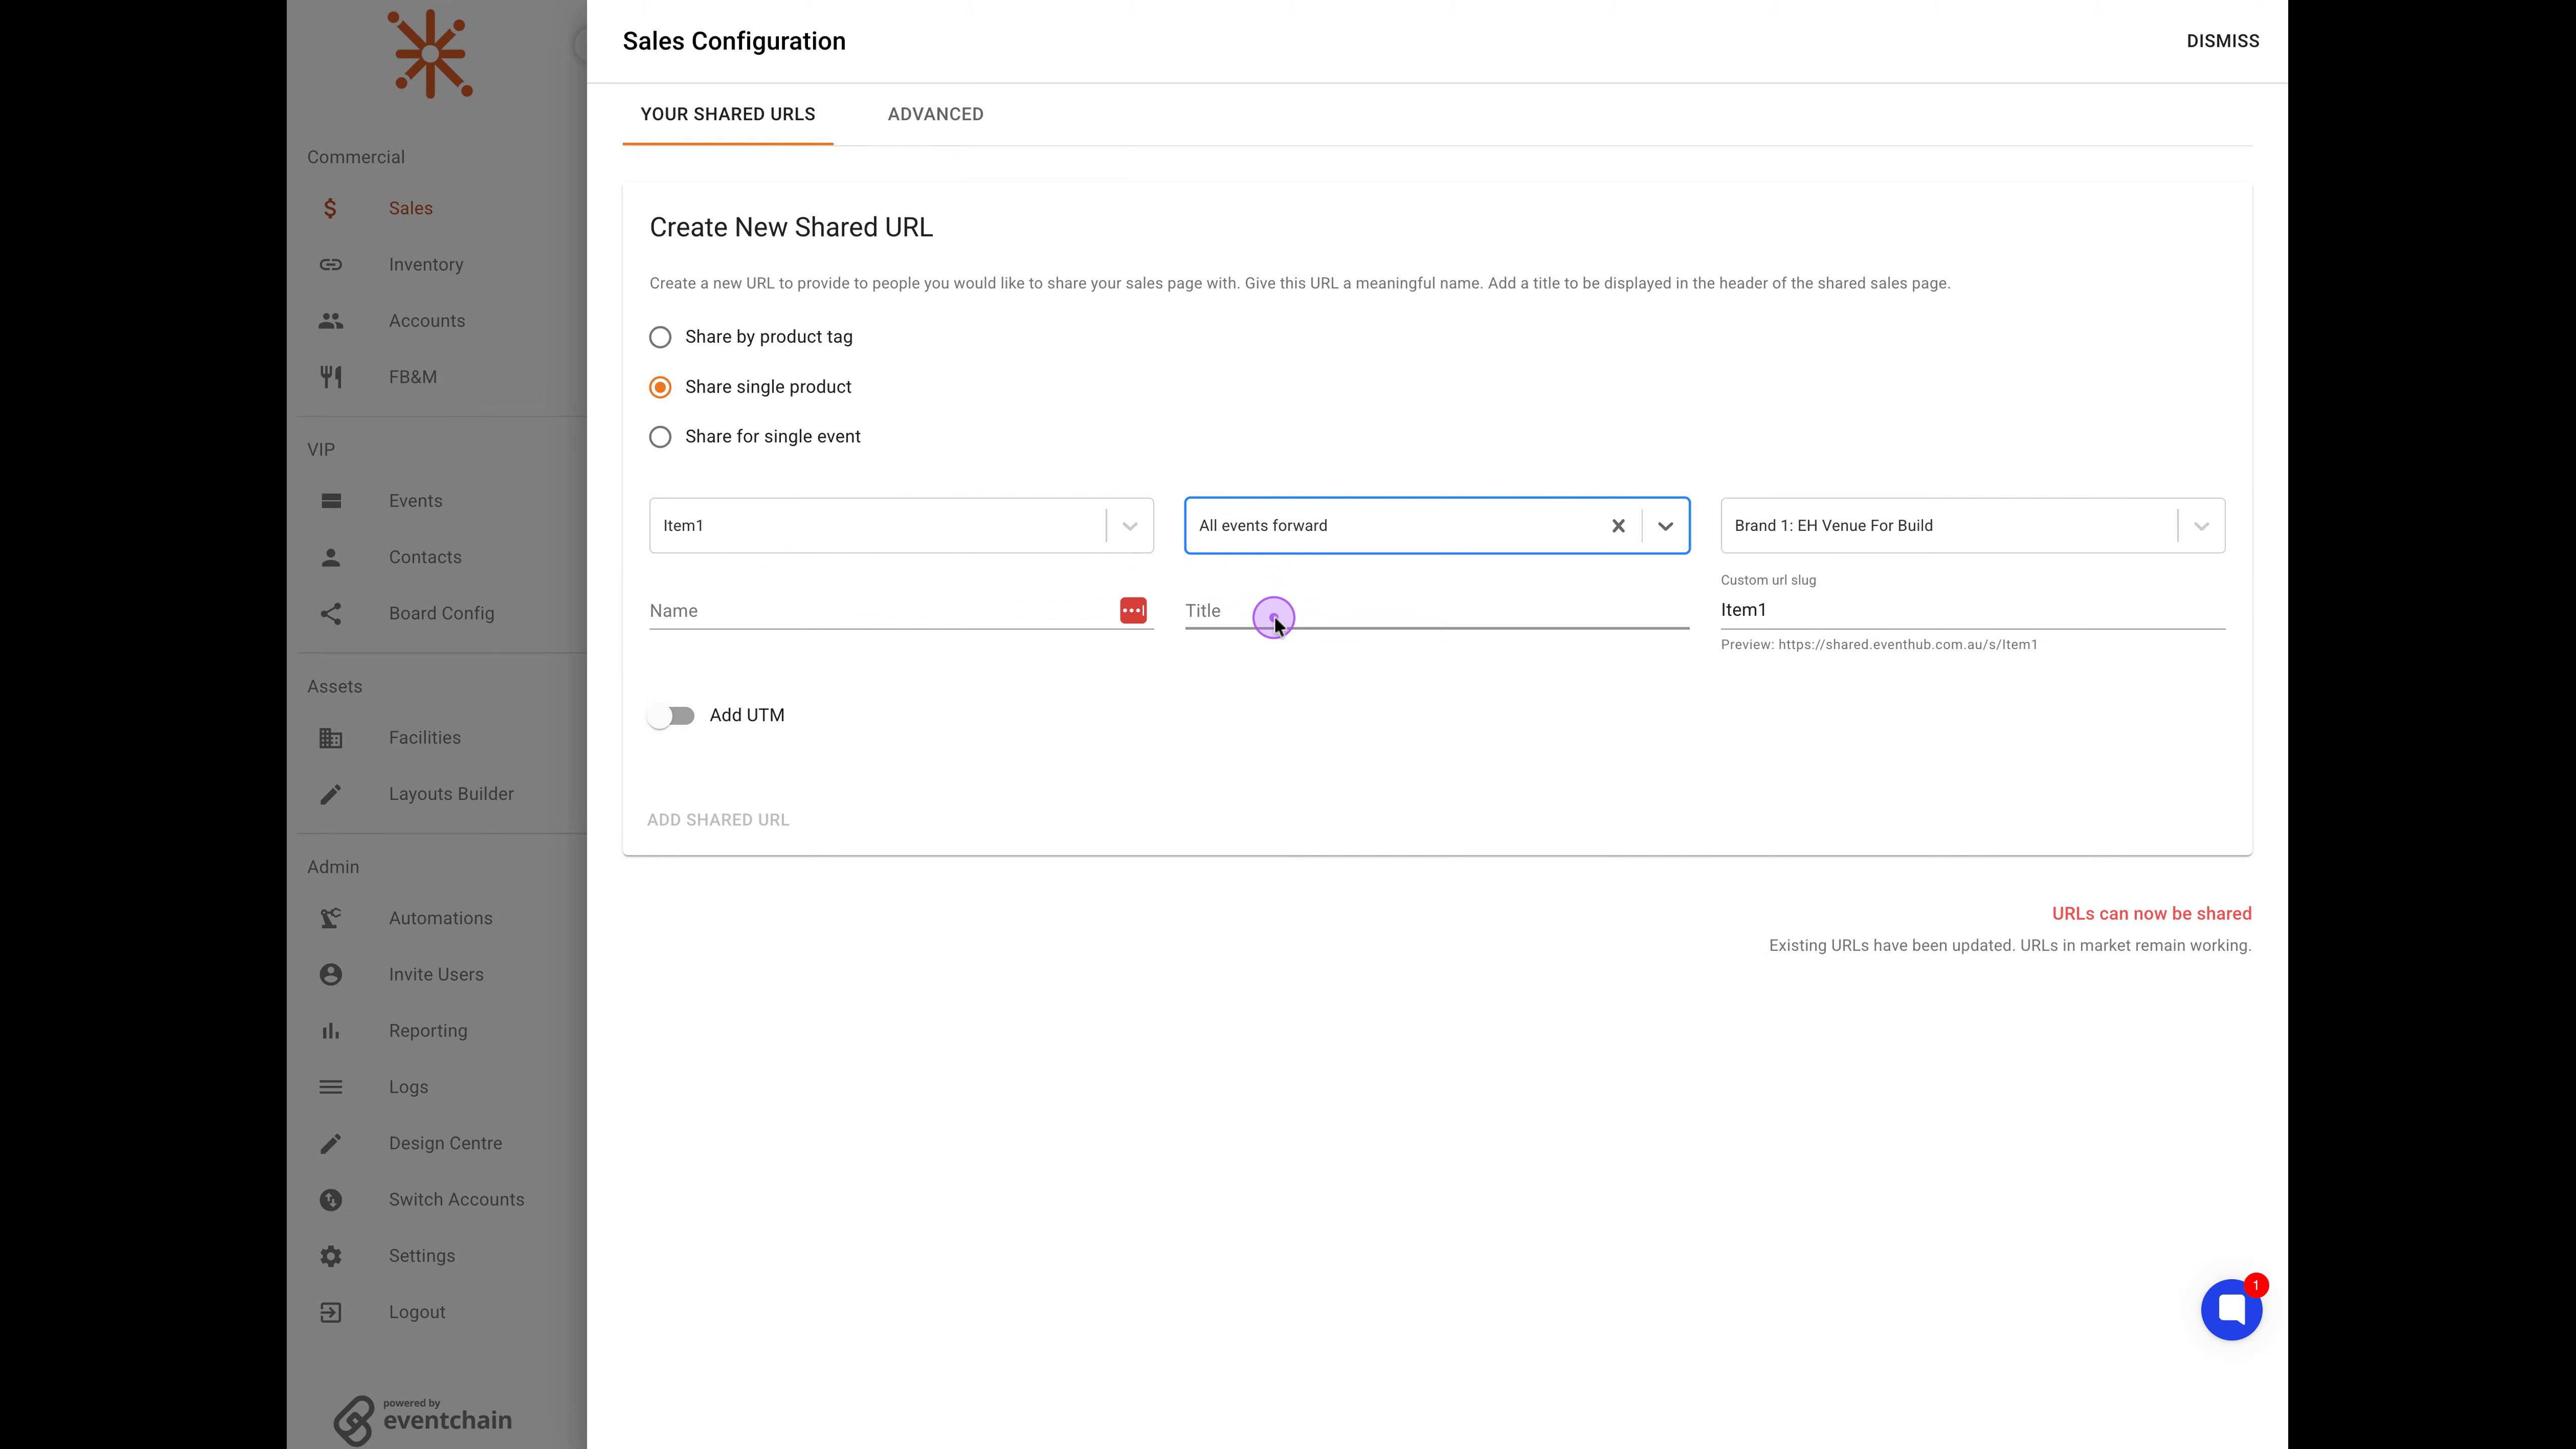The image size is (2576, 1449).
Task: Open Design Centre in the sidebar
Action: pos(445,1143)
